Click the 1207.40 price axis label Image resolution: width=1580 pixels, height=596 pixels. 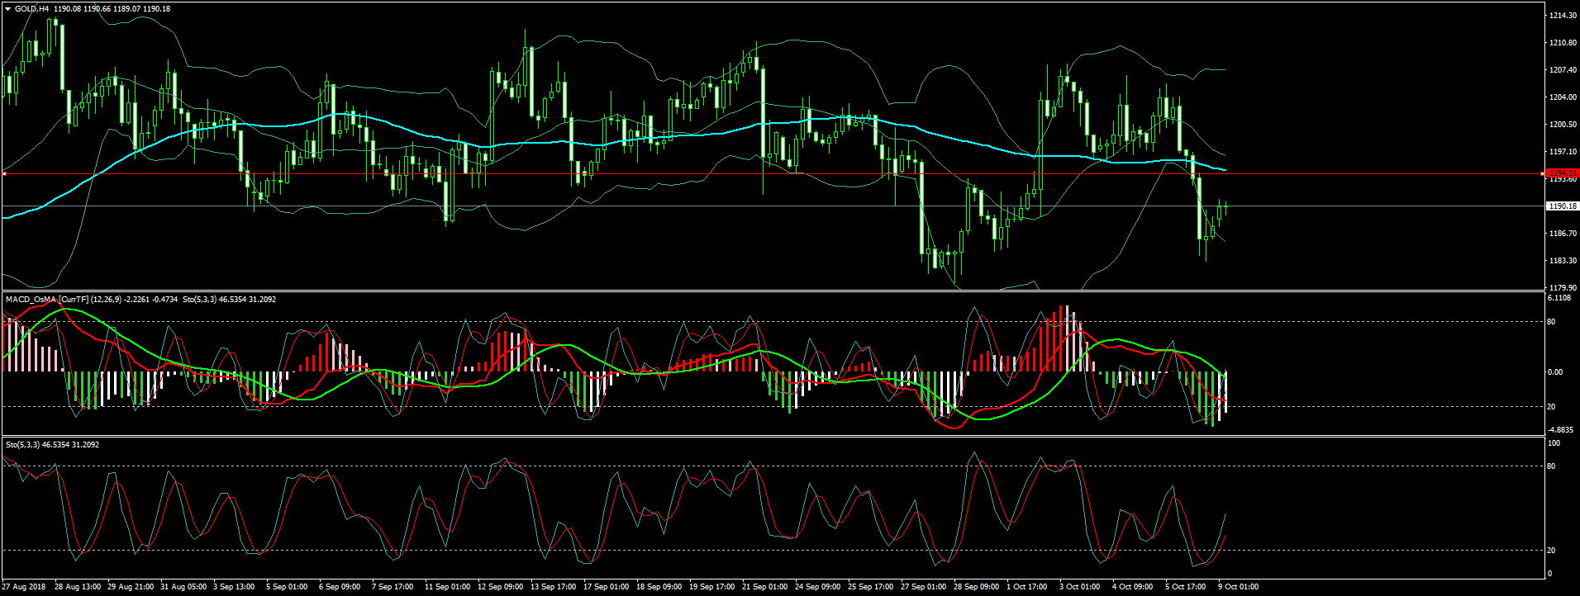1563,70
